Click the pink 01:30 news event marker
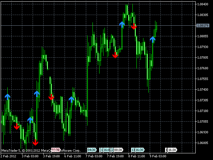213x160 pixels. point(56,150)
